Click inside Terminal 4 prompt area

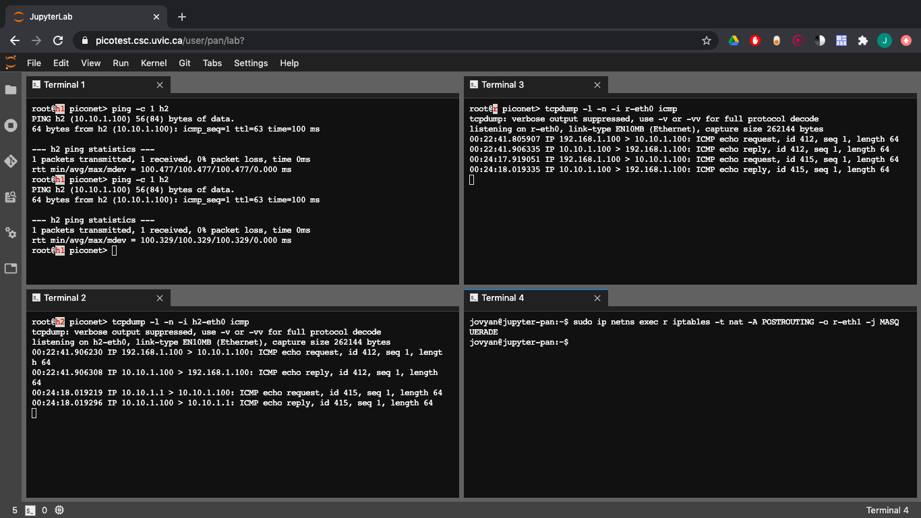point(674,405)
